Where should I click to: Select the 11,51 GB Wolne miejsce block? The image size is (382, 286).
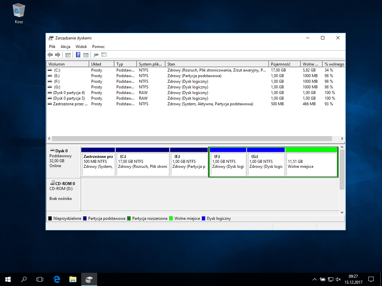311,162
